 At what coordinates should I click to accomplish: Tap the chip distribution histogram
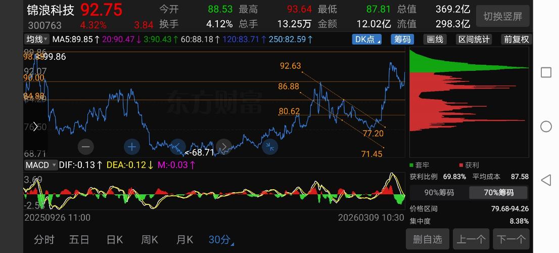click(x=469, y=103)
